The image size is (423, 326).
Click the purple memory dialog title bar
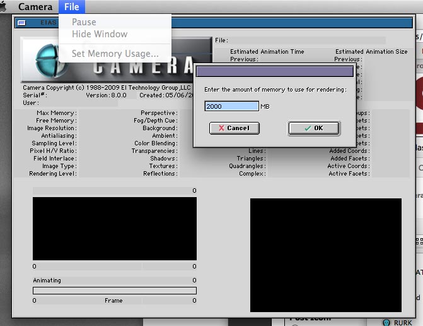(x=273, y=71)
